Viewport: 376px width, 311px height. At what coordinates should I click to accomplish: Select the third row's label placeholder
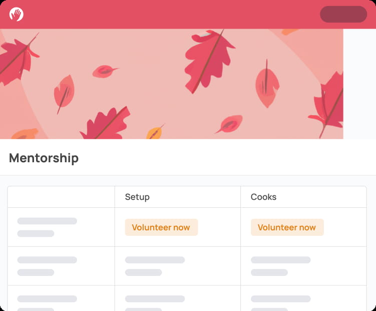pyautogui.click(x=47, y=301)
